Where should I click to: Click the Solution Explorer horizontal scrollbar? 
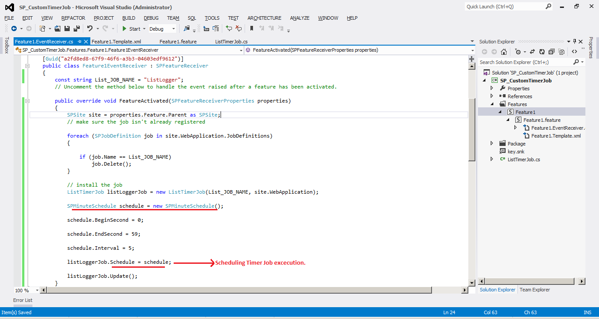coord(531,281)
